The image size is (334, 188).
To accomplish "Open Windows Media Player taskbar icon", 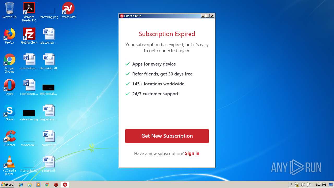I will [38, 185].
